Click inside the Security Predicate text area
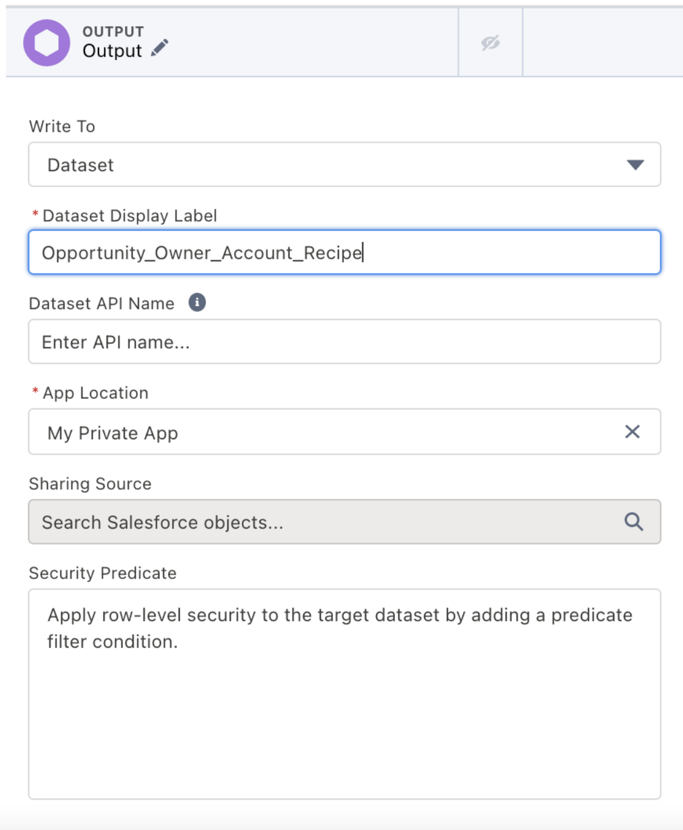683x830 pixels. [x=345, y=694]
